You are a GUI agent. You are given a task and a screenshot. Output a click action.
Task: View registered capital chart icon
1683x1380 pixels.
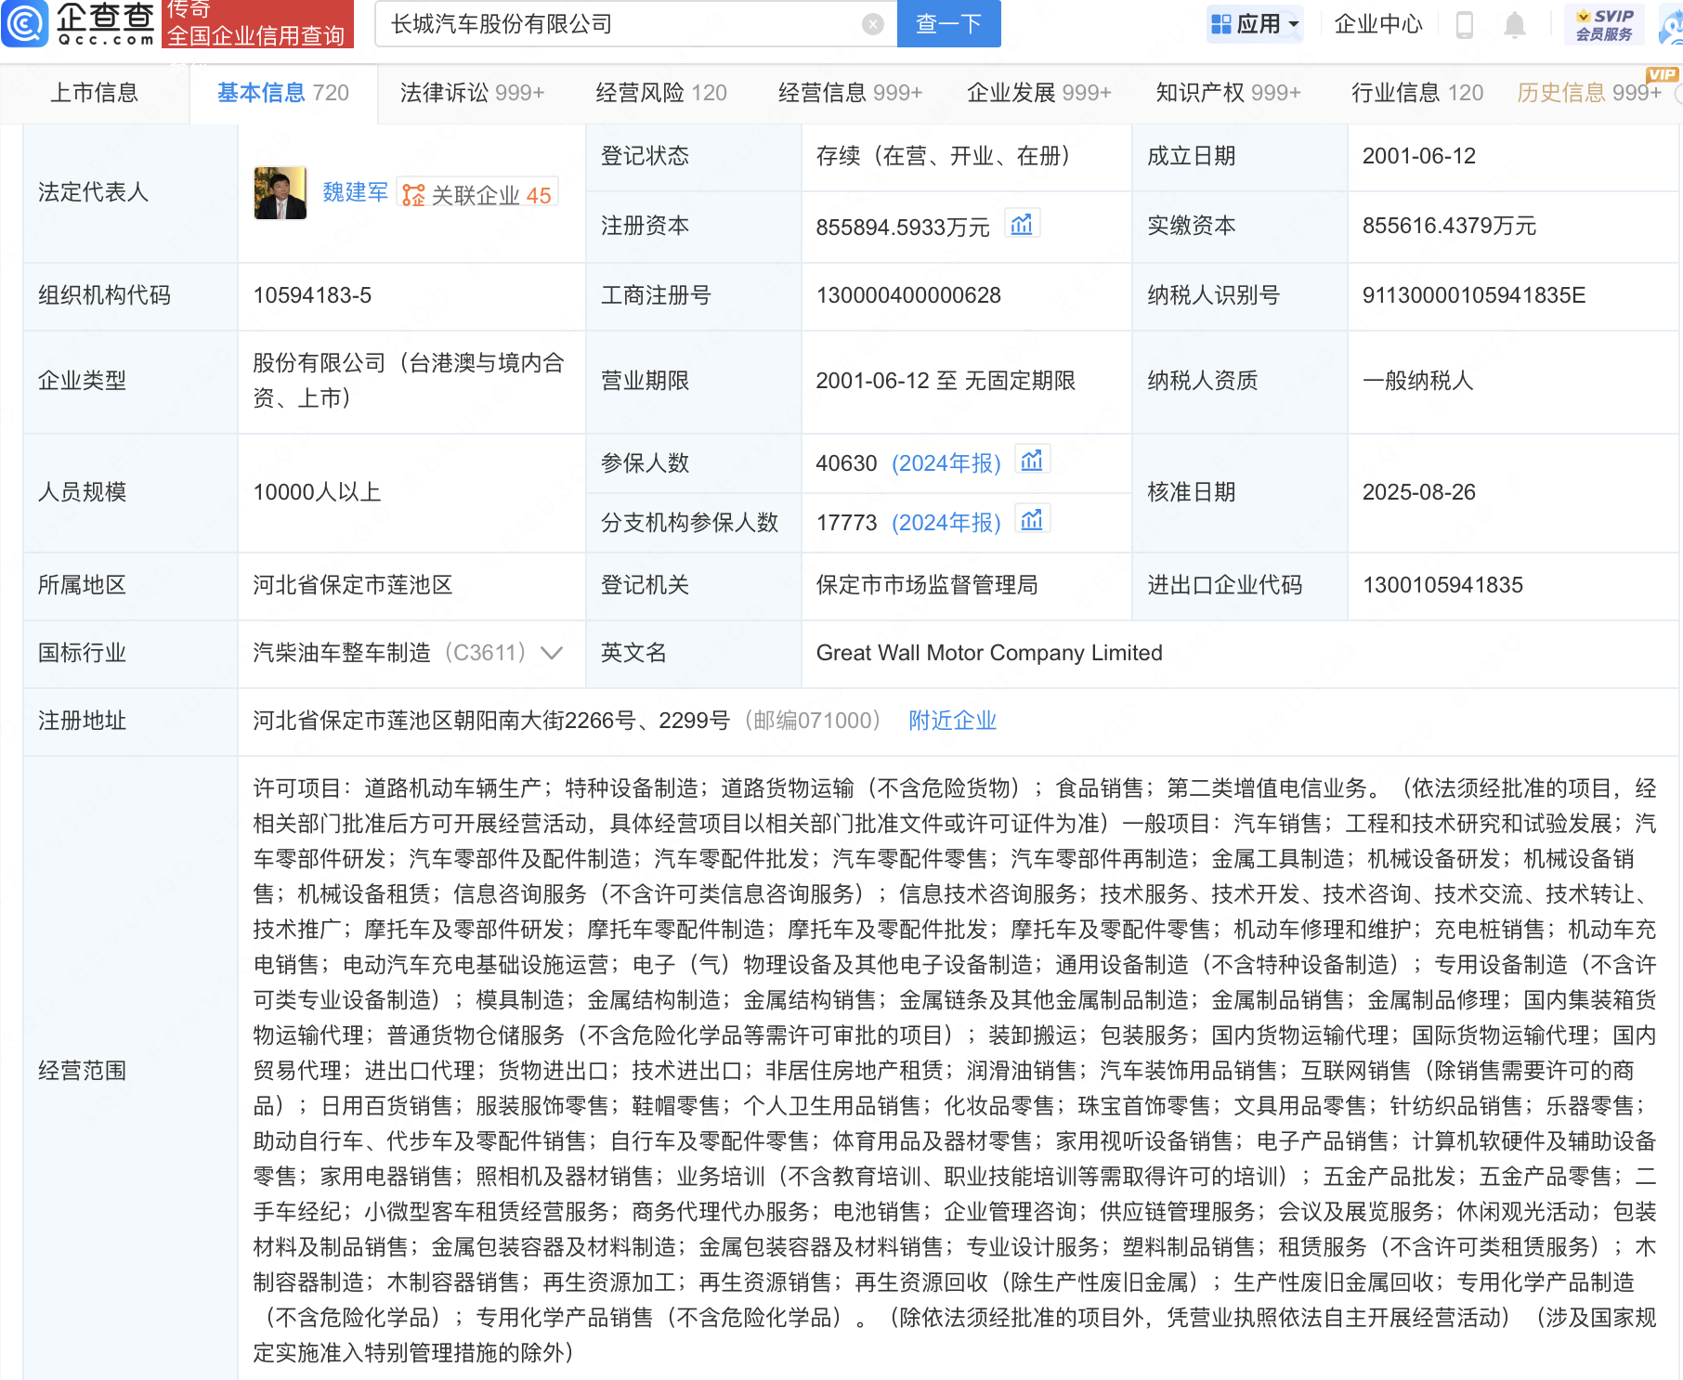tap(1022, 225)
